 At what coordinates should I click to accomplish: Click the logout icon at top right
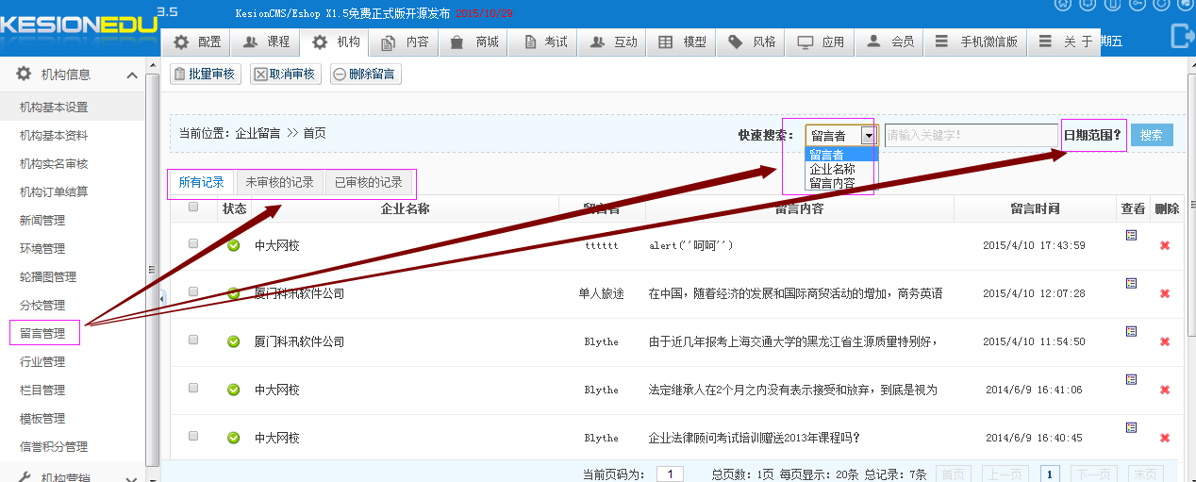click(1180, 36)
